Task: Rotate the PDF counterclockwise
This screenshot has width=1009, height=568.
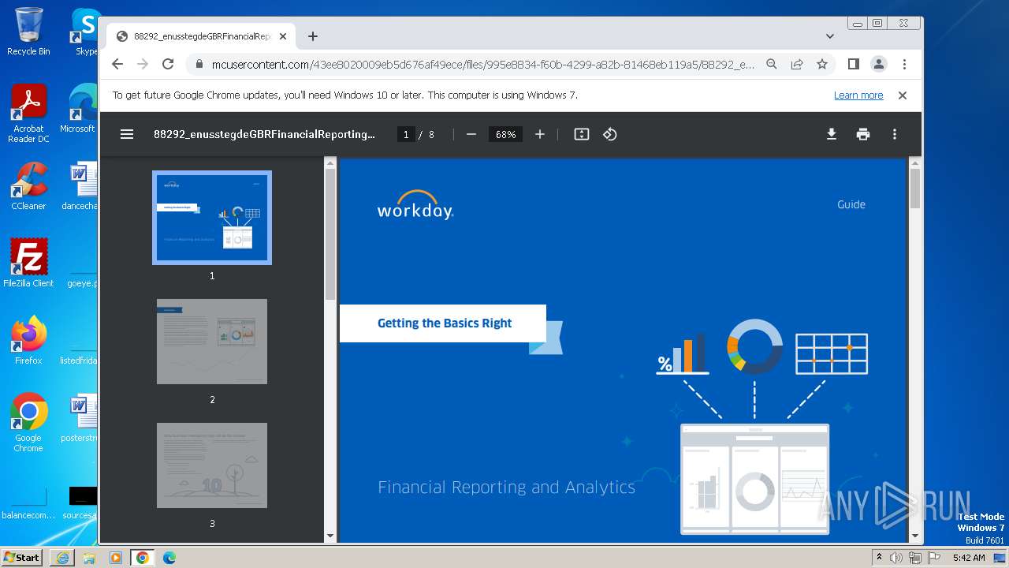Action: pos(610,134)
